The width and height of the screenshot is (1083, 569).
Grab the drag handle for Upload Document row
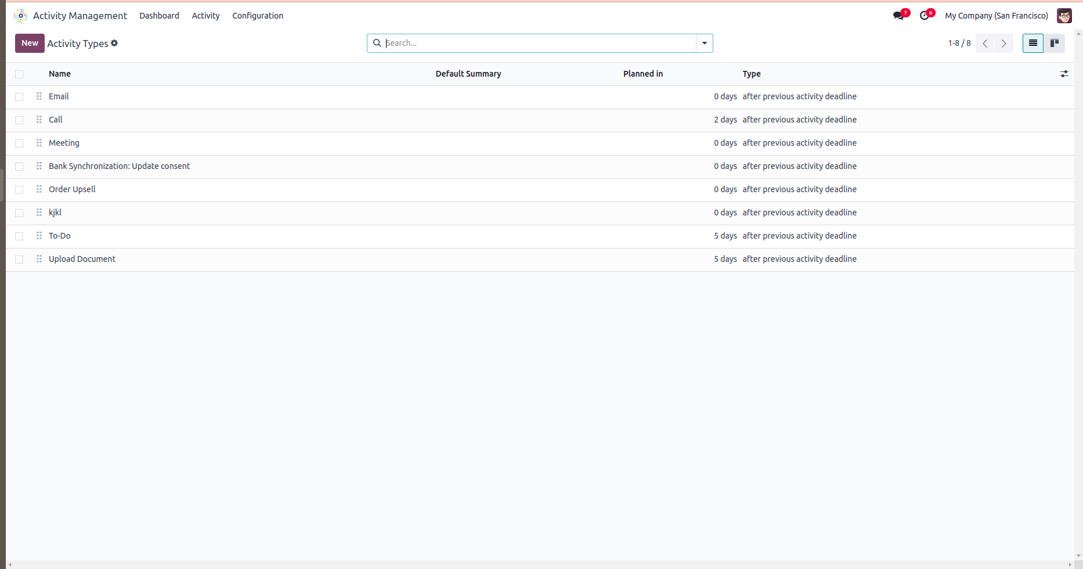pyautogui.click(x=39, y=259)
